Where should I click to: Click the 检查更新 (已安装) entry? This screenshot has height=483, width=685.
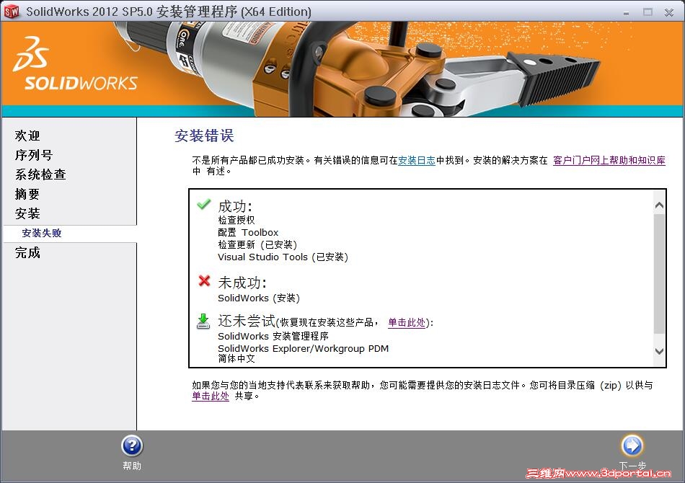[257, 244]
